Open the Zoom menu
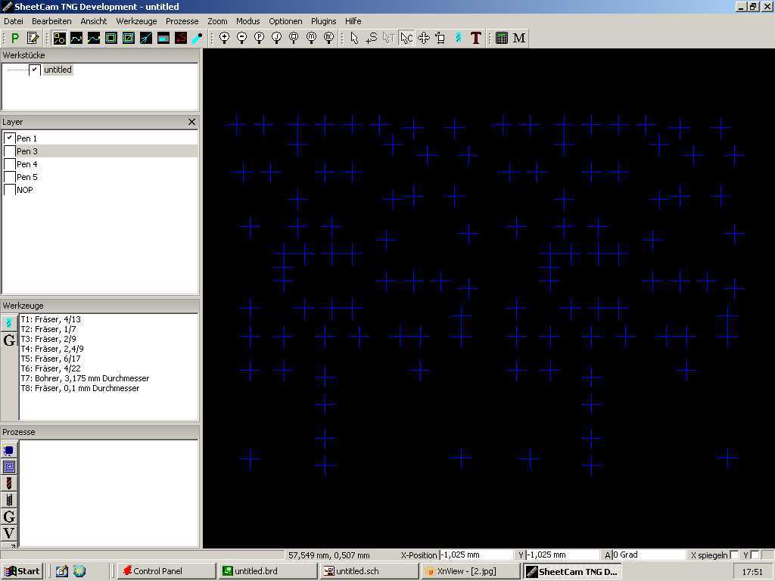The height and width of the screenshot is (581, 775). click(x=217, y=21)
